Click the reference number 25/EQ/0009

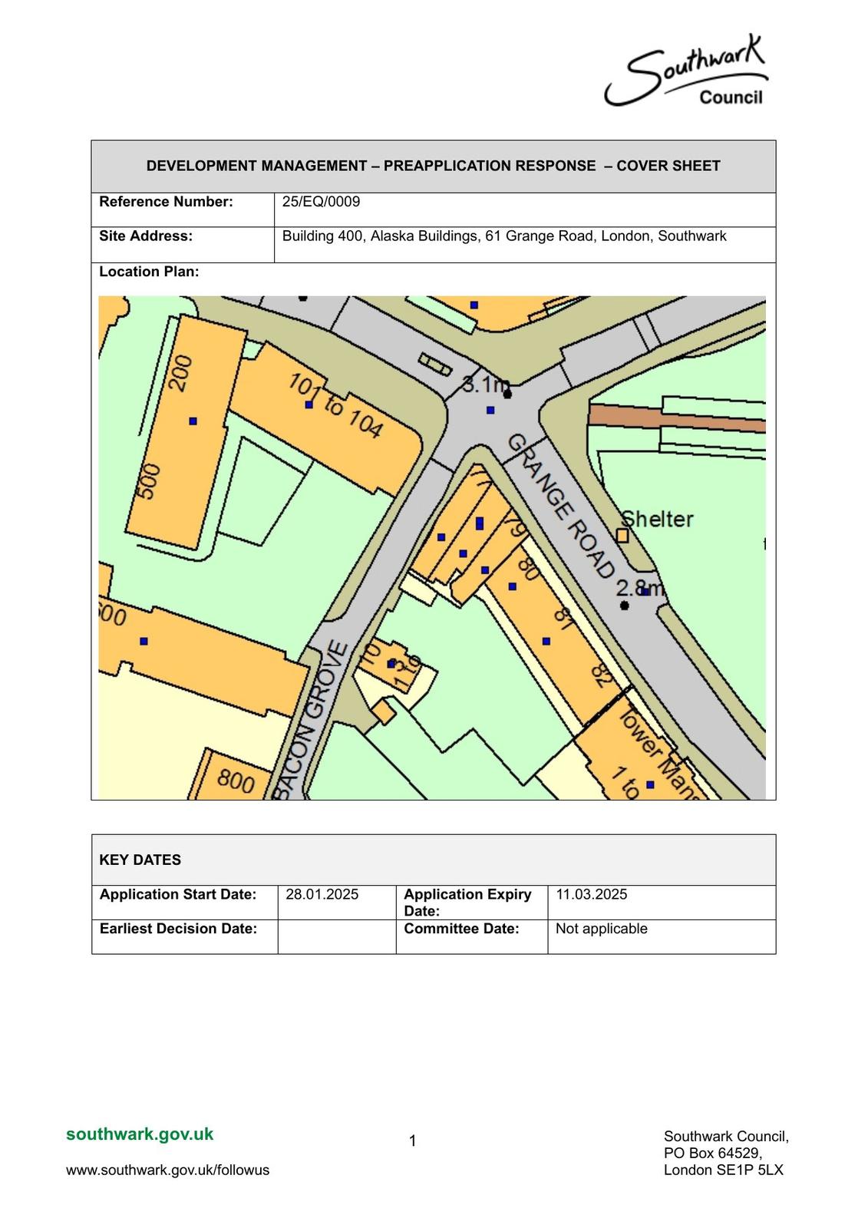pyautogui.click(x=321, y=202)
